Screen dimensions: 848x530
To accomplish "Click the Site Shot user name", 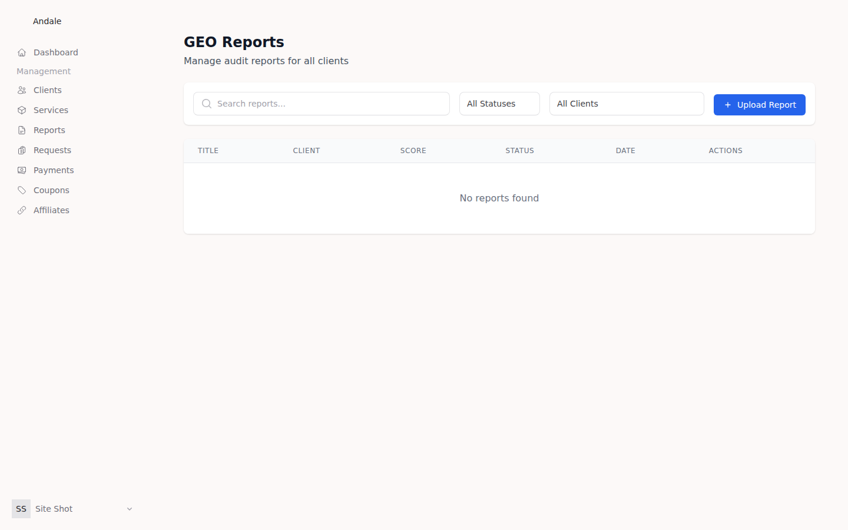I will coord(54,509).
